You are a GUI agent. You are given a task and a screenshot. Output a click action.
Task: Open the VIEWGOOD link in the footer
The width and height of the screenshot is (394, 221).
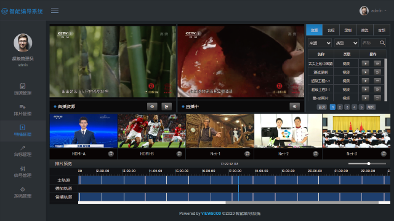coord(211,214)
